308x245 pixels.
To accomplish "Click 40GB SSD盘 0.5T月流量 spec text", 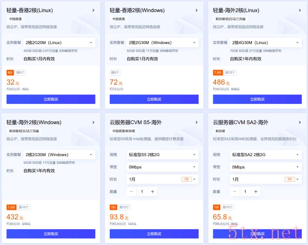I will tap(50, 51).
